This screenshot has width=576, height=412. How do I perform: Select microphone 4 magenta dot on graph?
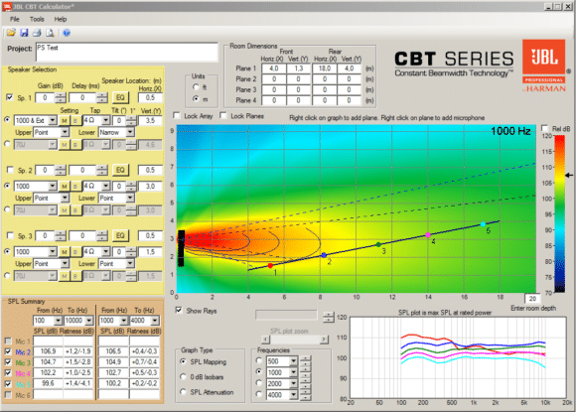(x=428, y=234)
